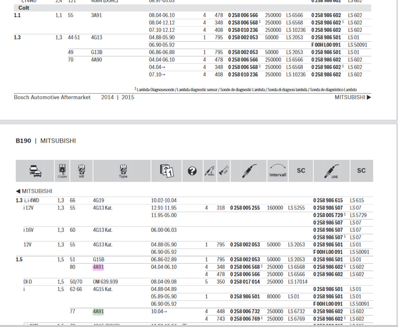The height and width of the screenshot is (327, 398).
Task: Select part number '0 258 017 014'
Action: point(245,282)
